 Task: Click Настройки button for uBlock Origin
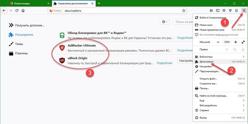tap(185, 61)
